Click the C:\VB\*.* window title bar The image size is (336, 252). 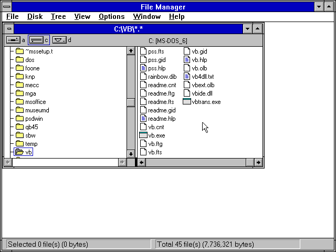pyautogui.click(x=128, y=29)
